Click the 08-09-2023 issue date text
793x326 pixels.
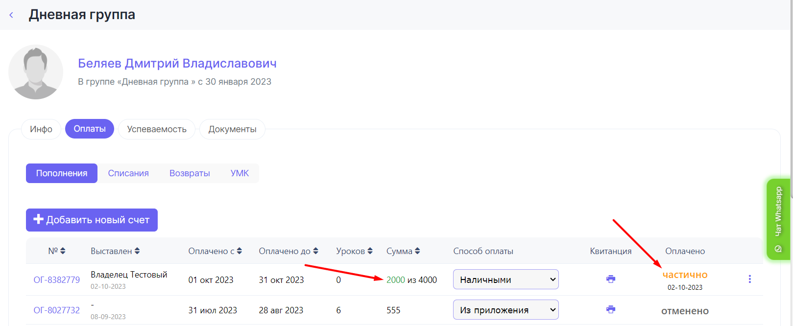point(108,317)
